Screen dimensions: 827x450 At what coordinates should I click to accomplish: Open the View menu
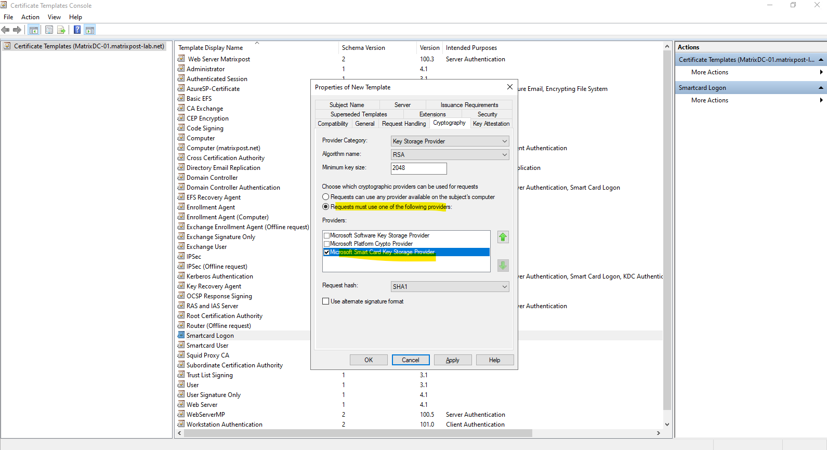tap(54, 17)
